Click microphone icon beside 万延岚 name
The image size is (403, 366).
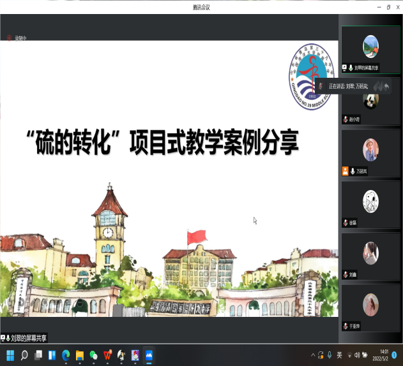click(x=352, y=171)
